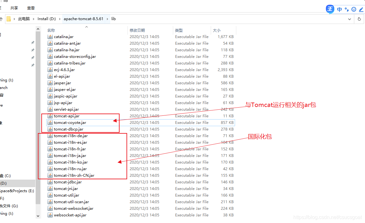Click the catalina-storeconfig.jar file icon
This screenshot has width=365, height=223.
[x=50, y=56]
